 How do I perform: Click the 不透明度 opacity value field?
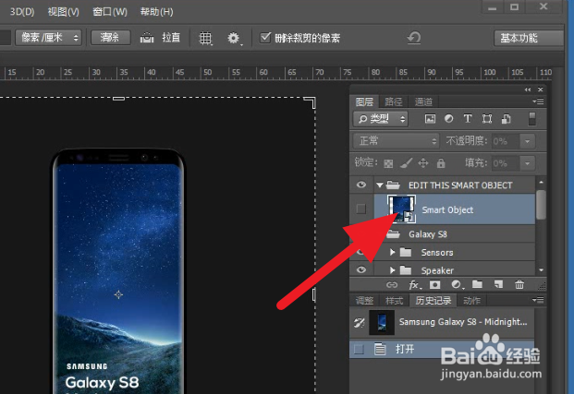pyautogui.click(x=506, y=141)
